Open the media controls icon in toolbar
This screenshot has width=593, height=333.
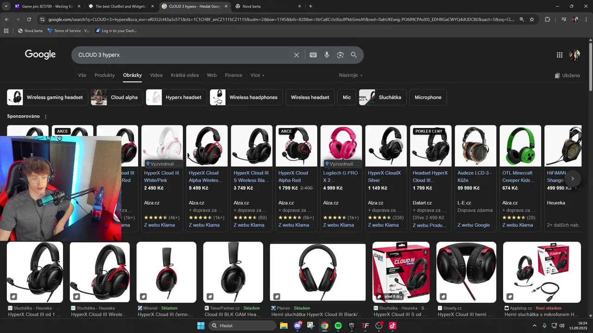coord(563,19)
